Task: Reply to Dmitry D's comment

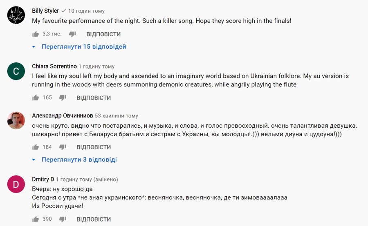Action: (x=94, y=219)
